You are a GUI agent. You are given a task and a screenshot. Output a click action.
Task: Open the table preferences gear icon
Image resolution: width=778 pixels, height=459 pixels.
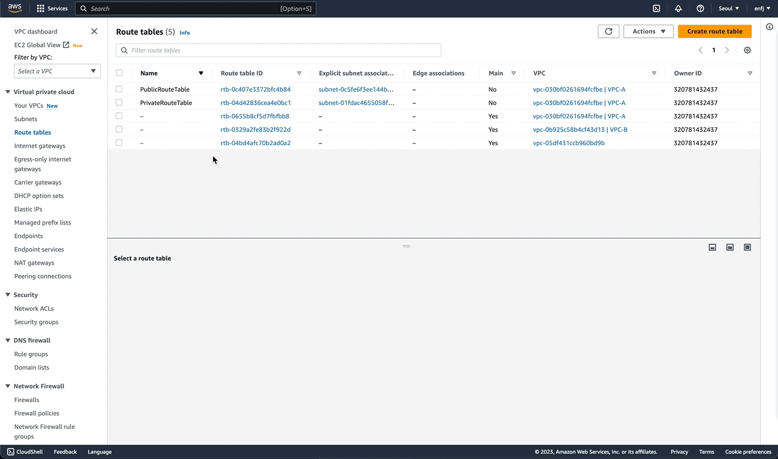747,50
